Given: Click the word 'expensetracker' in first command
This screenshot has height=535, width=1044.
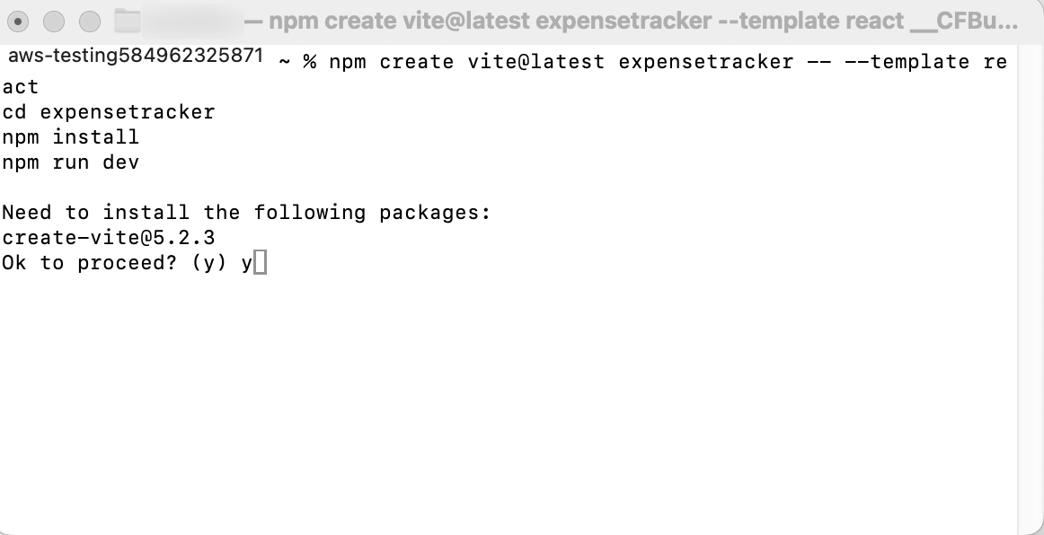Looking at the screenshot, I should click(x=706, y=62).
